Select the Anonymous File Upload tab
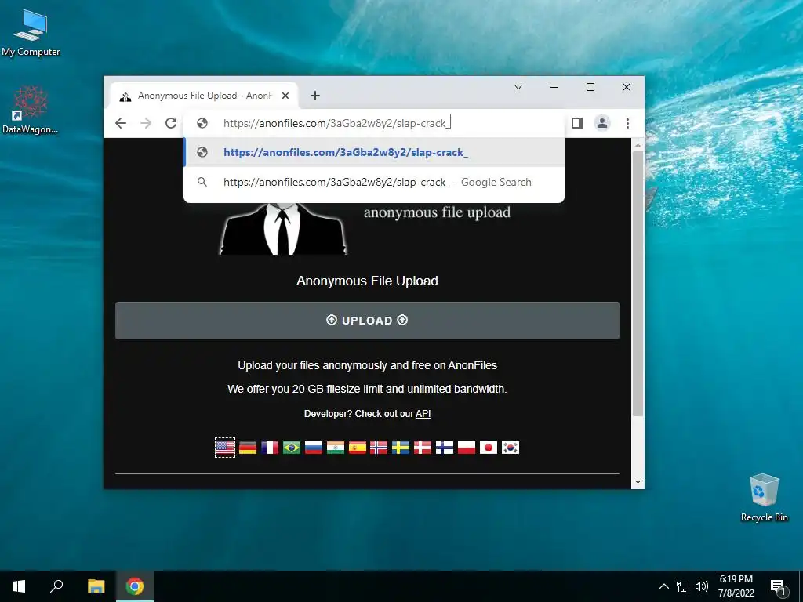The height and width of the screenshot is (602, 803). [205, 96]
